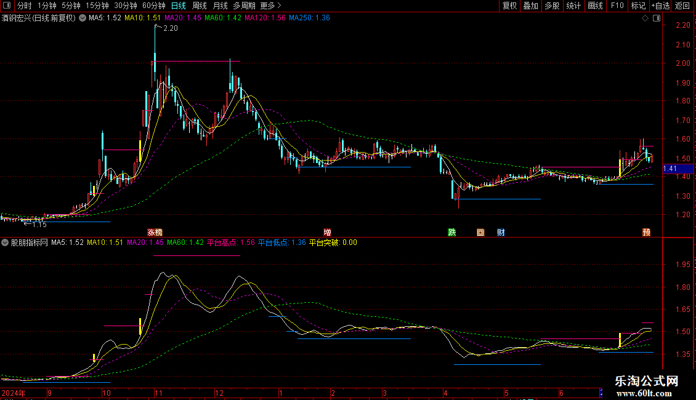Select the 月线 monthly chart tab
Viewport: 696px width, 400px height.
tap(220, 6)
